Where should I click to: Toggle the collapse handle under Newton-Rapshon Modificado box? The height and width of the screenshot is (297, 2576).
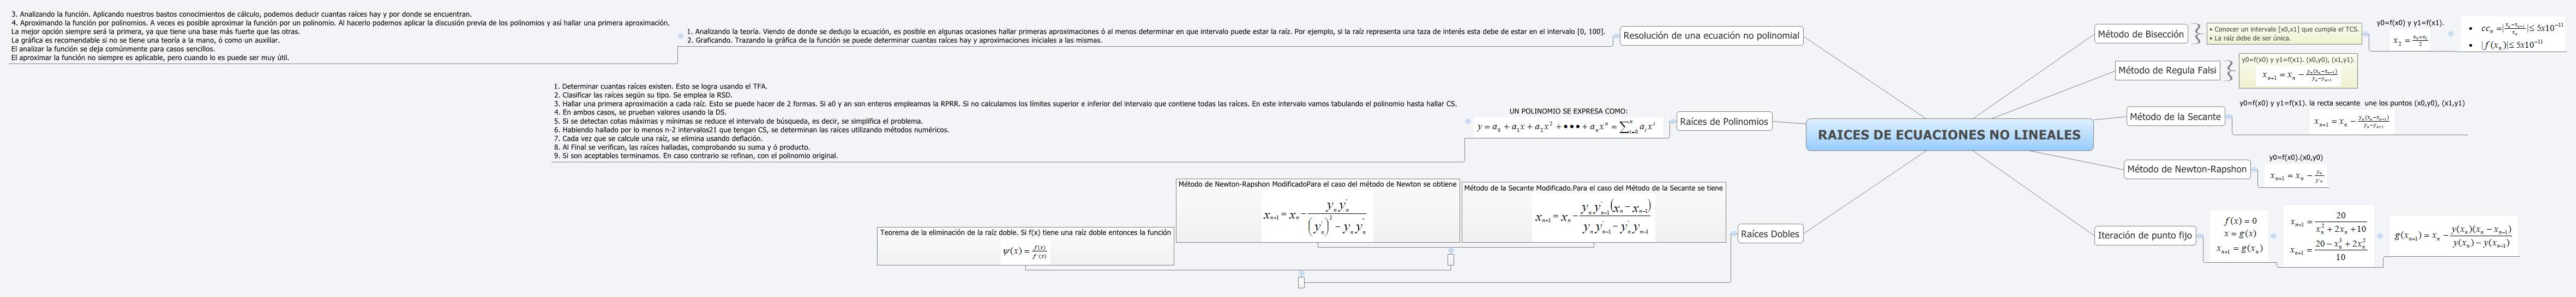coord(1450,260)
